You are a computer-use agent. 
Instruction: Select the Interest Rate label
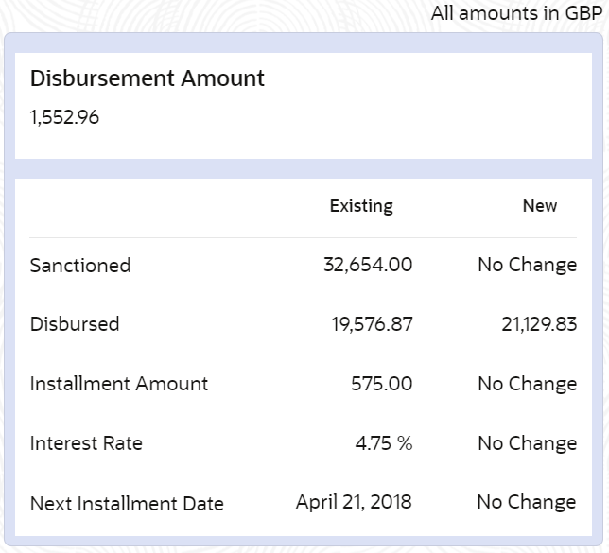(86, 443)
